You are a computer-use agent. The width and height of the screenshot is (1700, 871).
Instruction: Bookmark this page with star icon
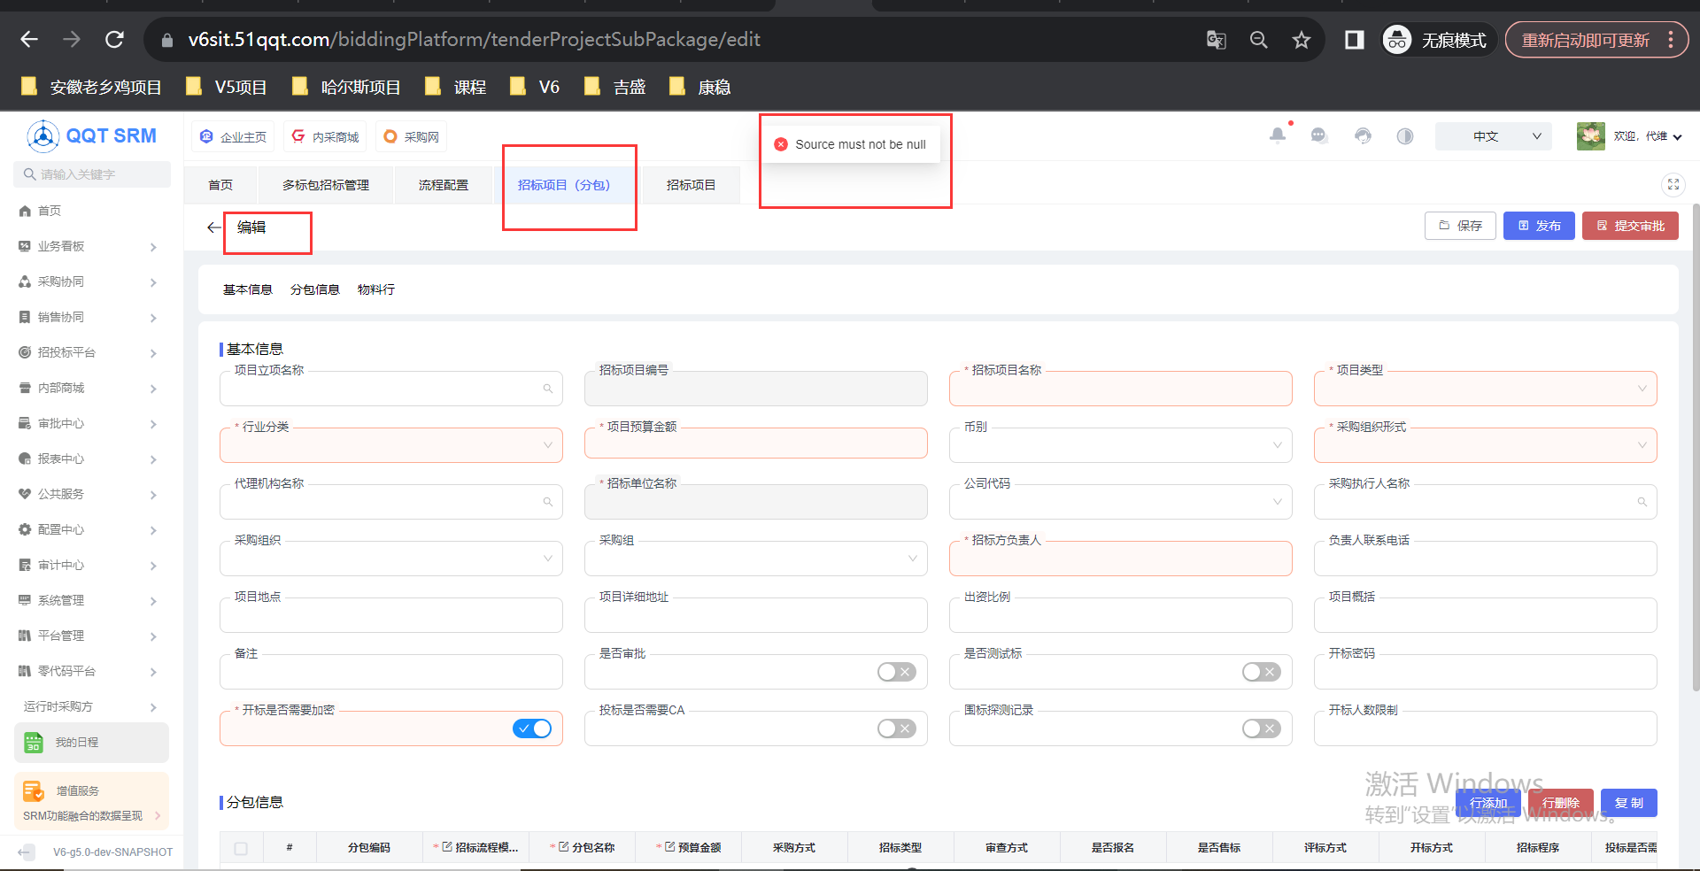click(1301, 40)
